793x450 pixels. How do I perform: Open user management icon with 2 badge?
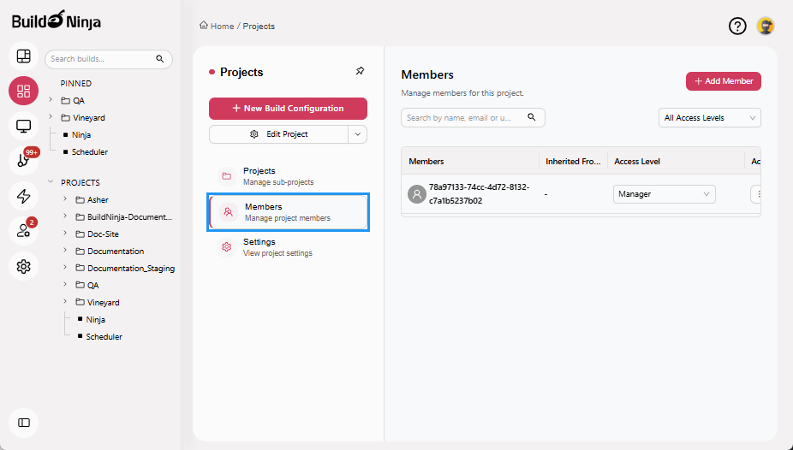23,231
